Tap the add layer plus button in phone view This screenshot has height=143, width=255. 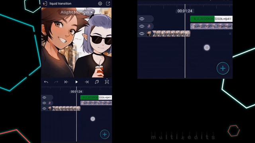105,134
